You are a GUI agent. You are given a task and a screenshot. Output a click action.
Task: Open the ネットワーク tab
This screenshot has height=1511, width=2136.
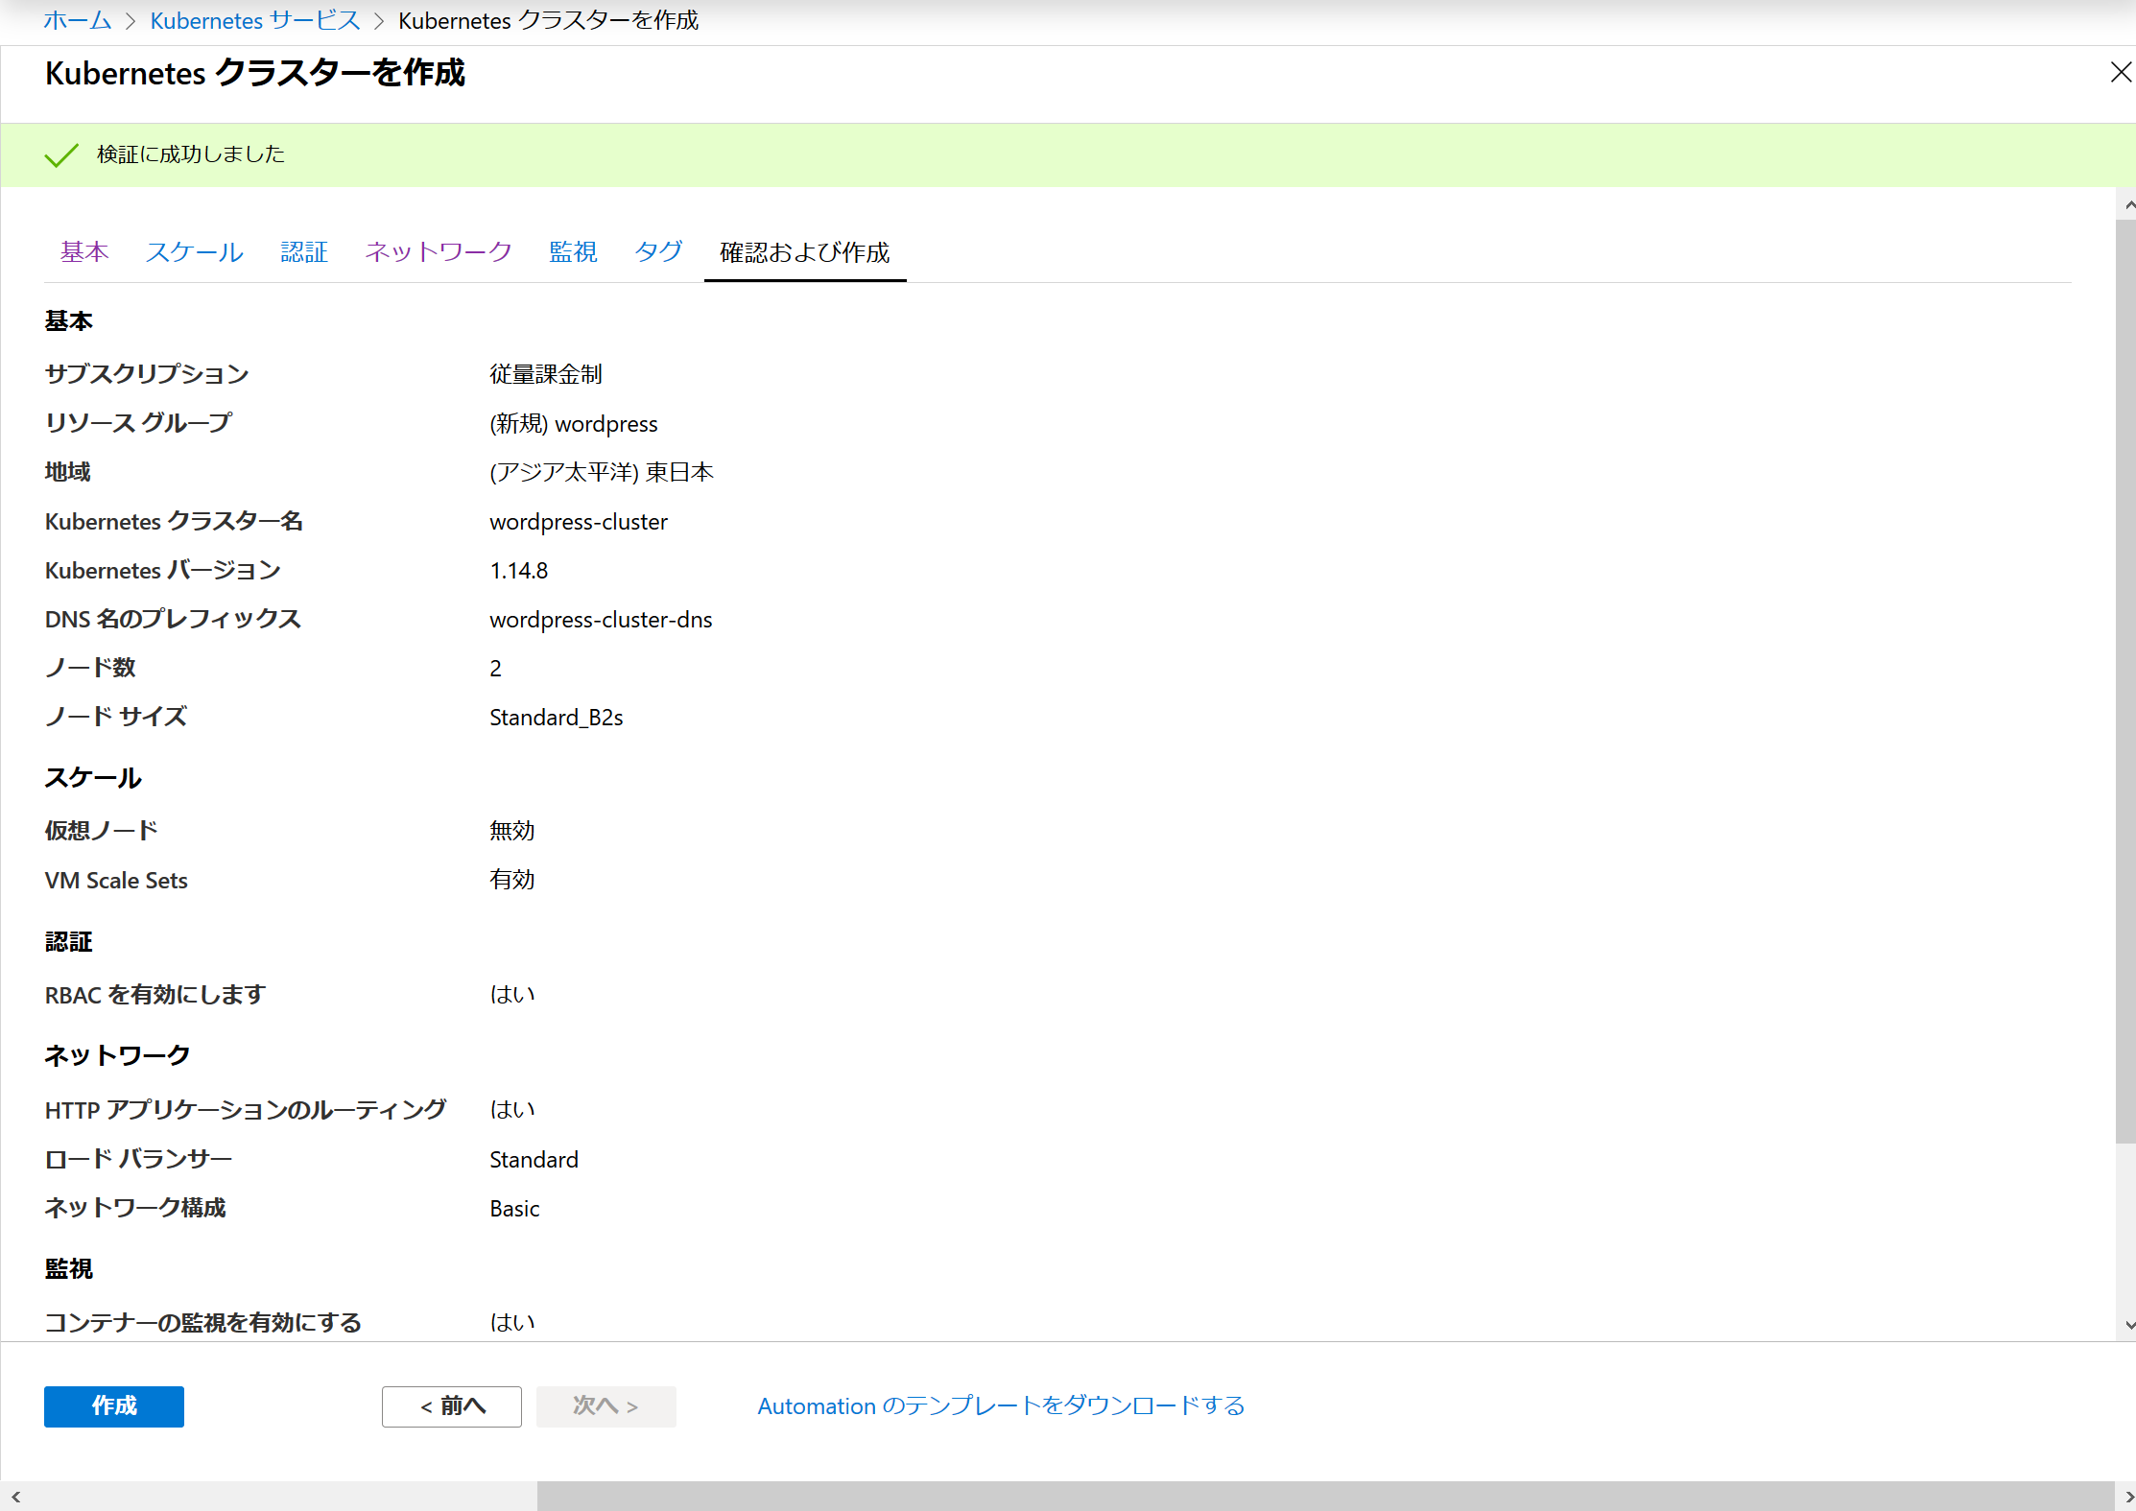(439, 251)
